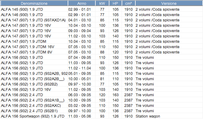Sort by the Denominazione column header
The image size is (203, 119).
(34, 4)
